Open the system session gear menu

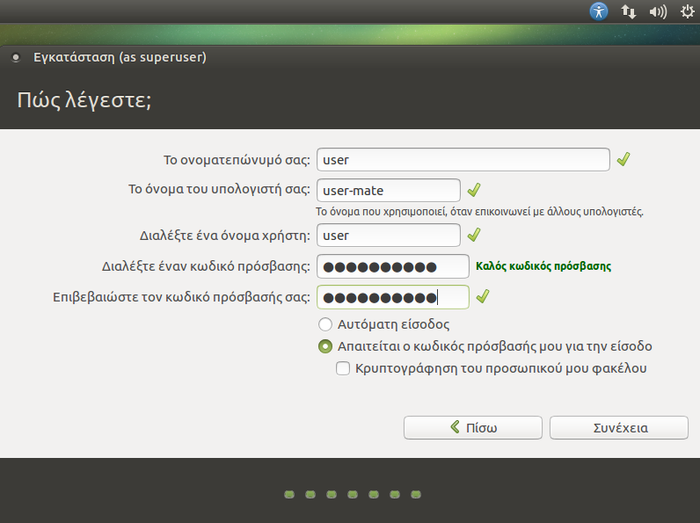click(687, 11)
